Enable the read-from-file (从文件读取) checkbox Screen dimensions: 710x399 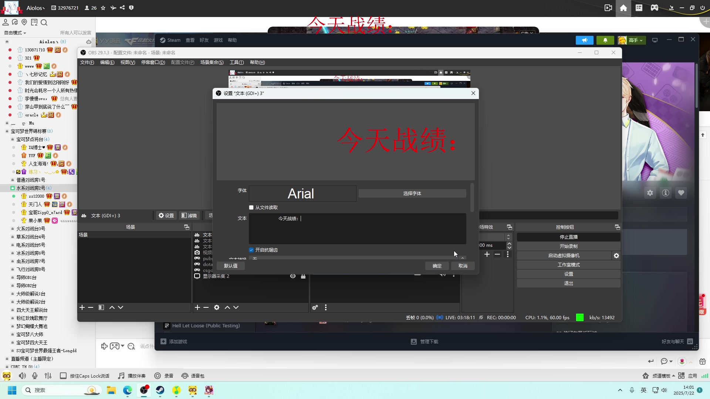pyautogui.click(x=251, y=208)
